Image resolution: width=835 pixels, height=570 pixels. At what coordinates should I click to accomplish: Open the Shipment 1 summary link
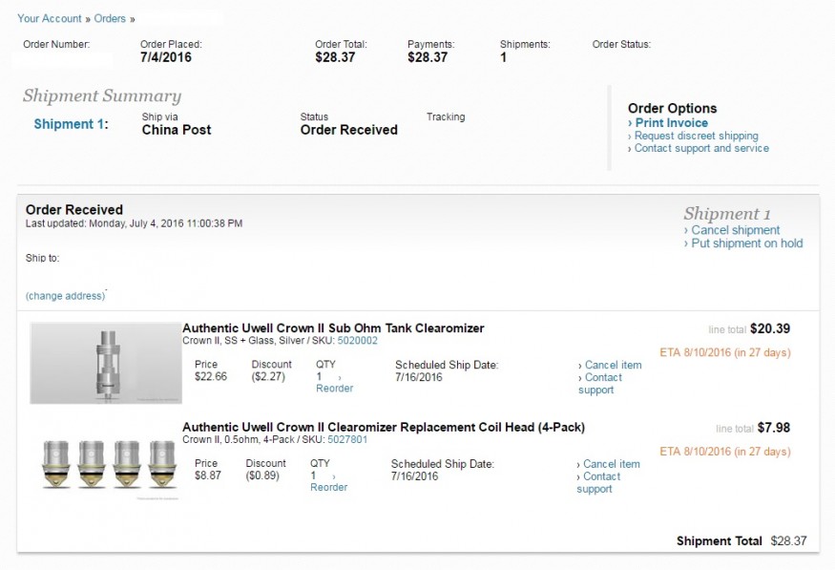[67, 124]
